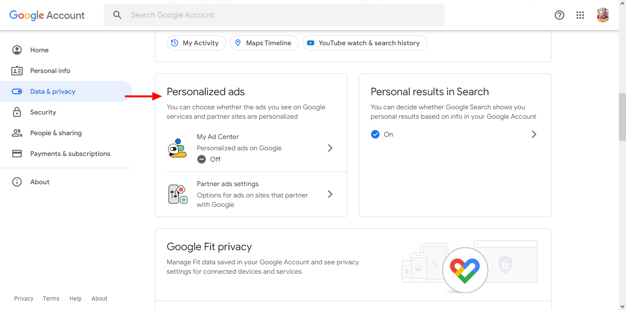
Task: Click the page vertical scrollbar thumb
Action: coord(622,117)
